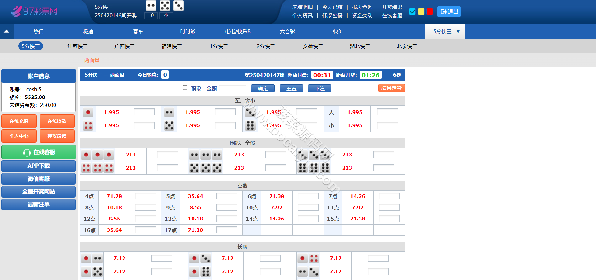The width and height of the screenshot is (596, 280).
Task: Click the 下注 bet button
Action: (319, 88)
